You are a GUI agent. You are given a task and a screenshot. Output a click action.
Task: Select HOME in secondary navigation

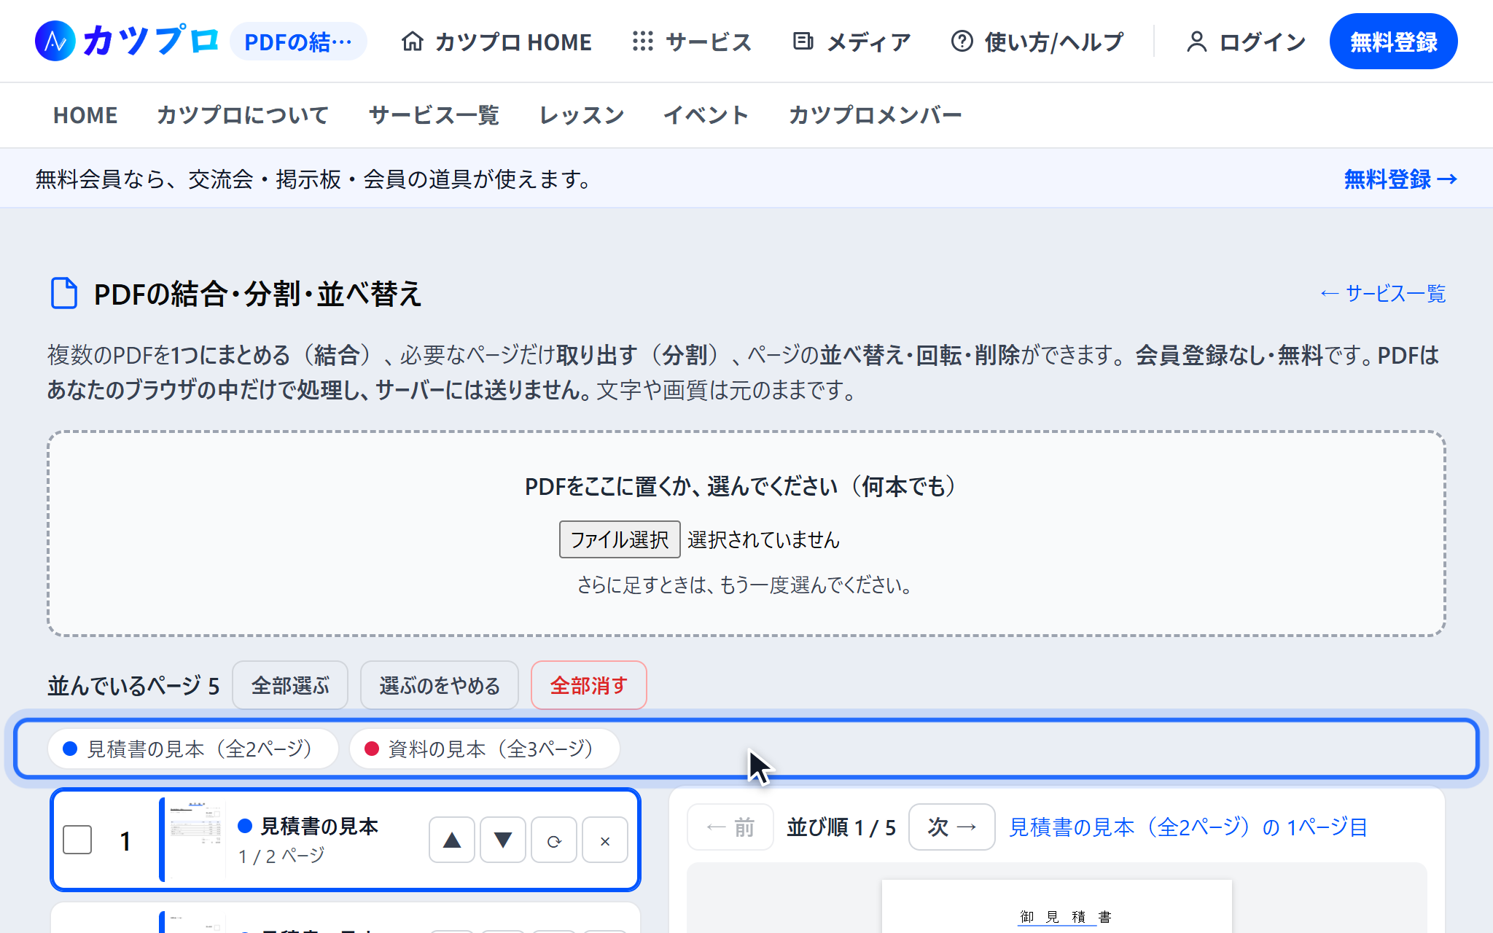85,115
